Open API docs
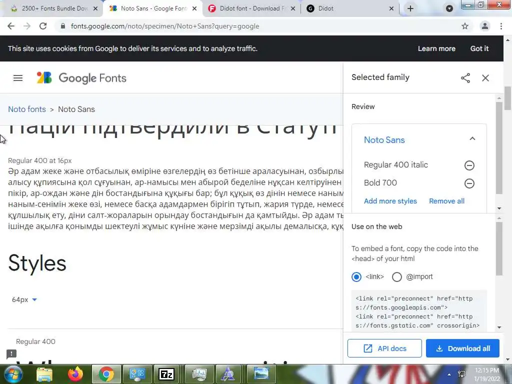This screenshot has width=512, height=384. coord(384,348)
